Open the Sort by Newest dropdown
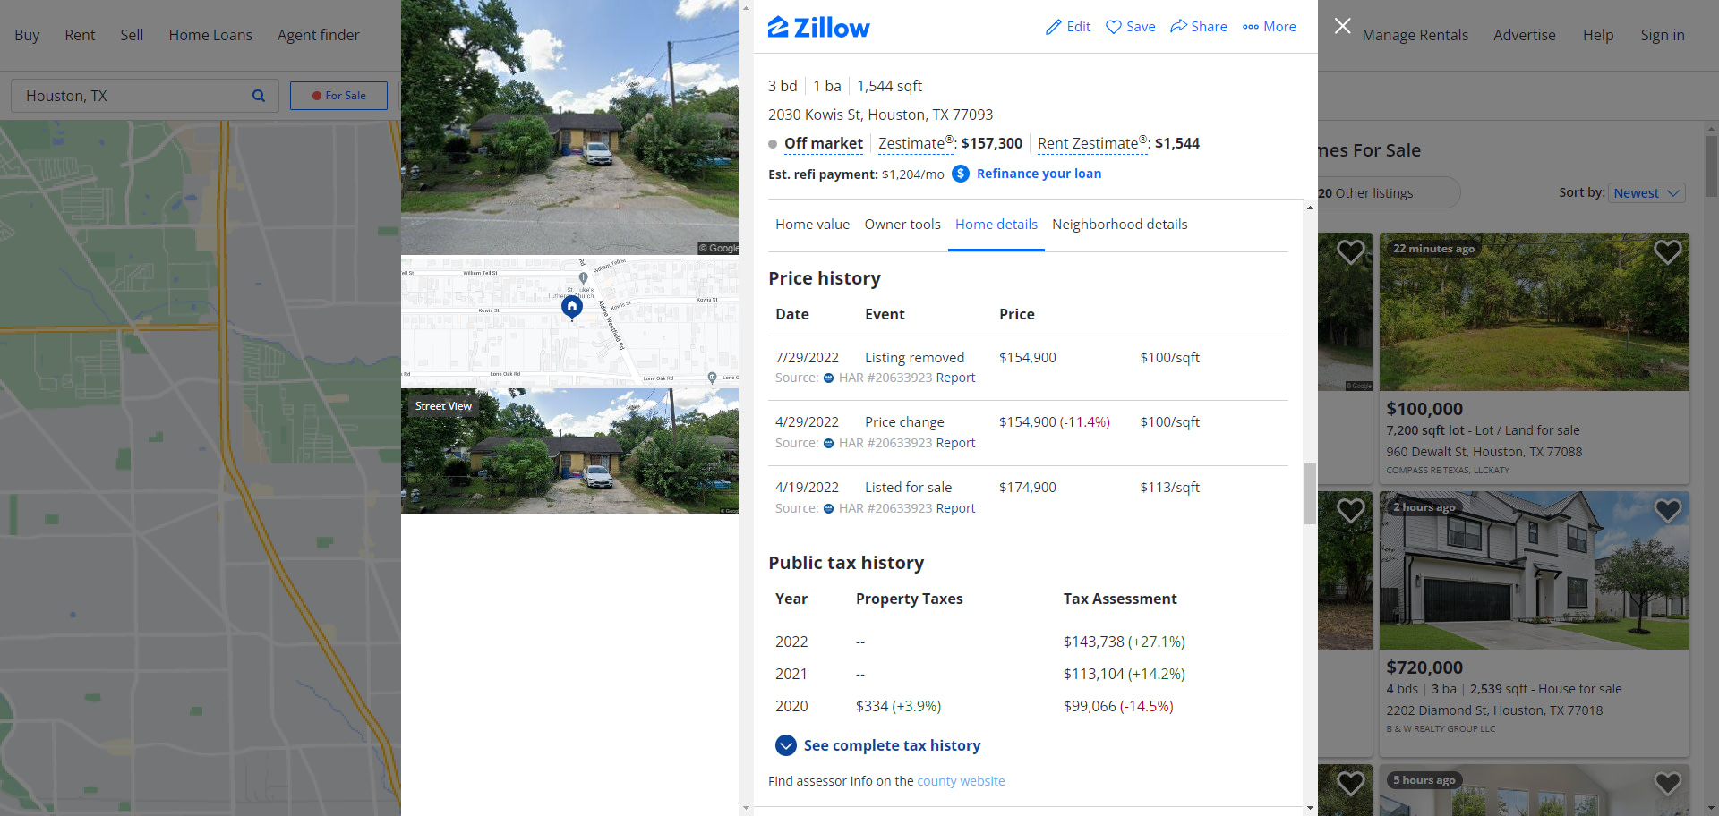The width and height of the screenshot is (1719, 816). click(1646, 193)
